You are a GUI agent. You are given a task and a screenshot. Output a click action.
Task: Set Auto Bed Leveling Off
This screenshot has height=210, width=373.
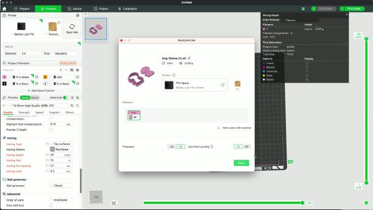click(246, 147)
